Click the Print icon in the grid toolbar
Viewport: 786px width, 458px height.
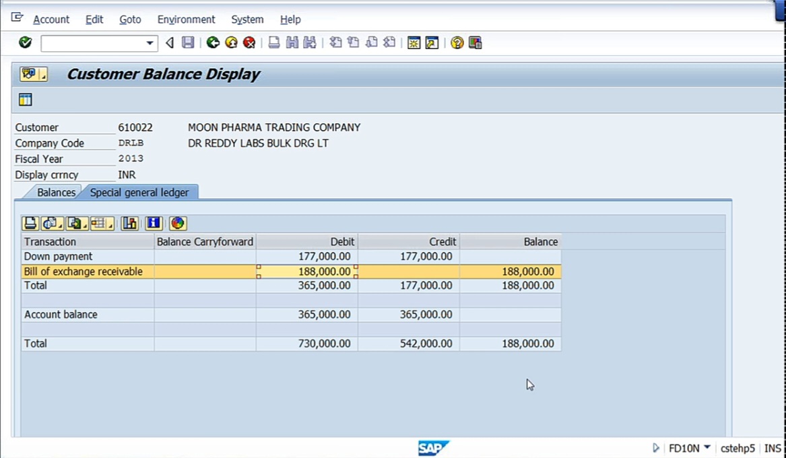click(30, 223)
